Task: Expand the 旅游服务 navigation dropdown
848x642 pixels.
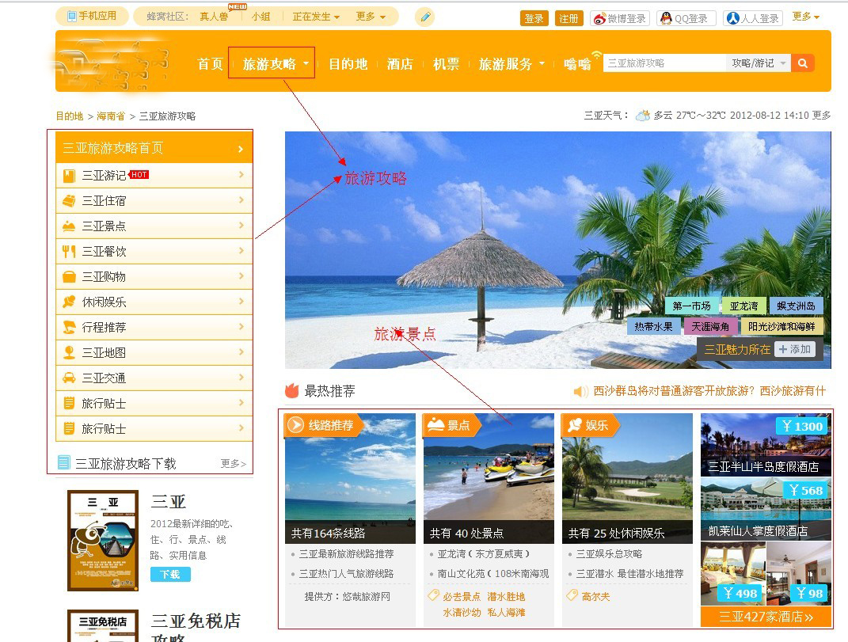Action: pyautogui.click(x=511, y=64)
